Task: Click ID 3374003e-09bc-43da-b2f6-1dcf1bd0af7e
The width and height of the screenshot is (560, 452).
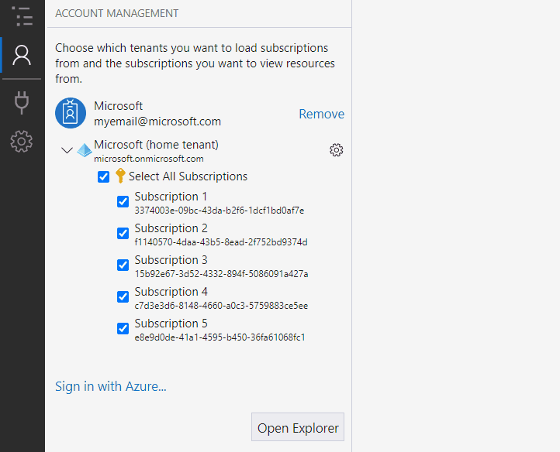Action: pyautogui.click(x=220, y=211)
